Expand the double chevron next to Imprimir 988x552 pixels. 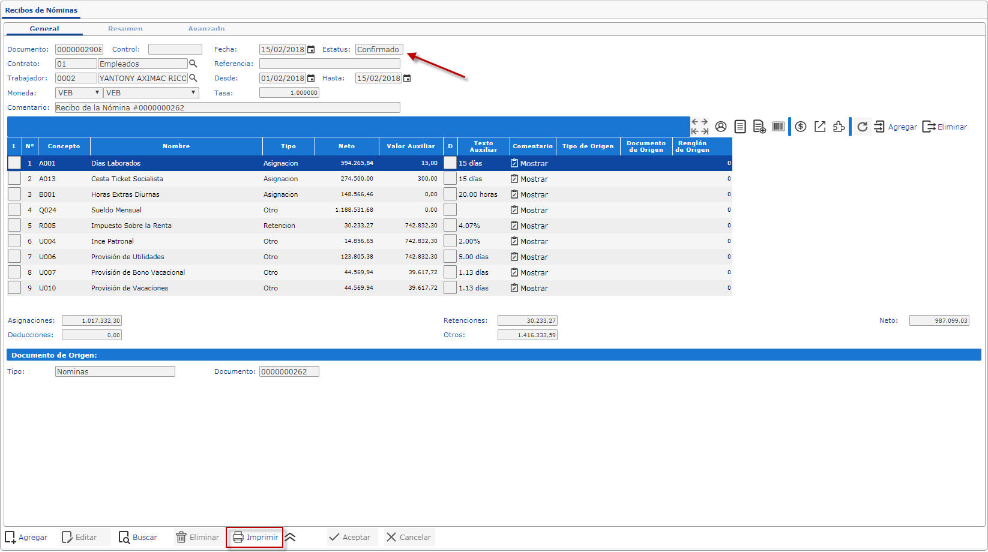pos(291,538)
